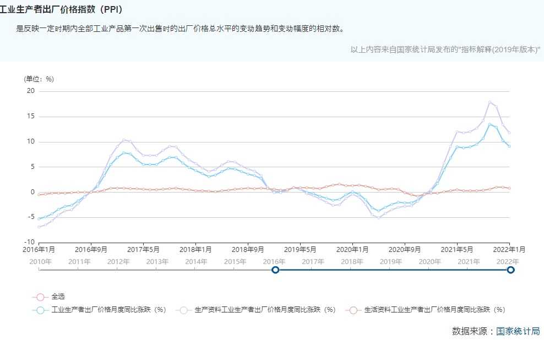Hide the red 生活资料工业生产者出厂价格 legend series

coord(352,310)
